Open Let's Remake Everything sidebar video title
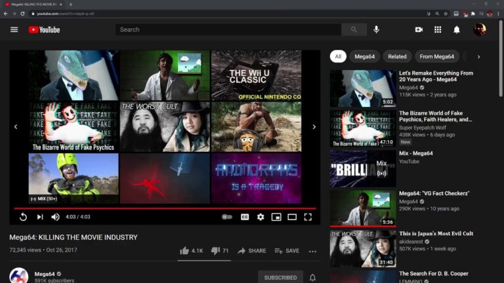504x283 pixels. [436, 76]
